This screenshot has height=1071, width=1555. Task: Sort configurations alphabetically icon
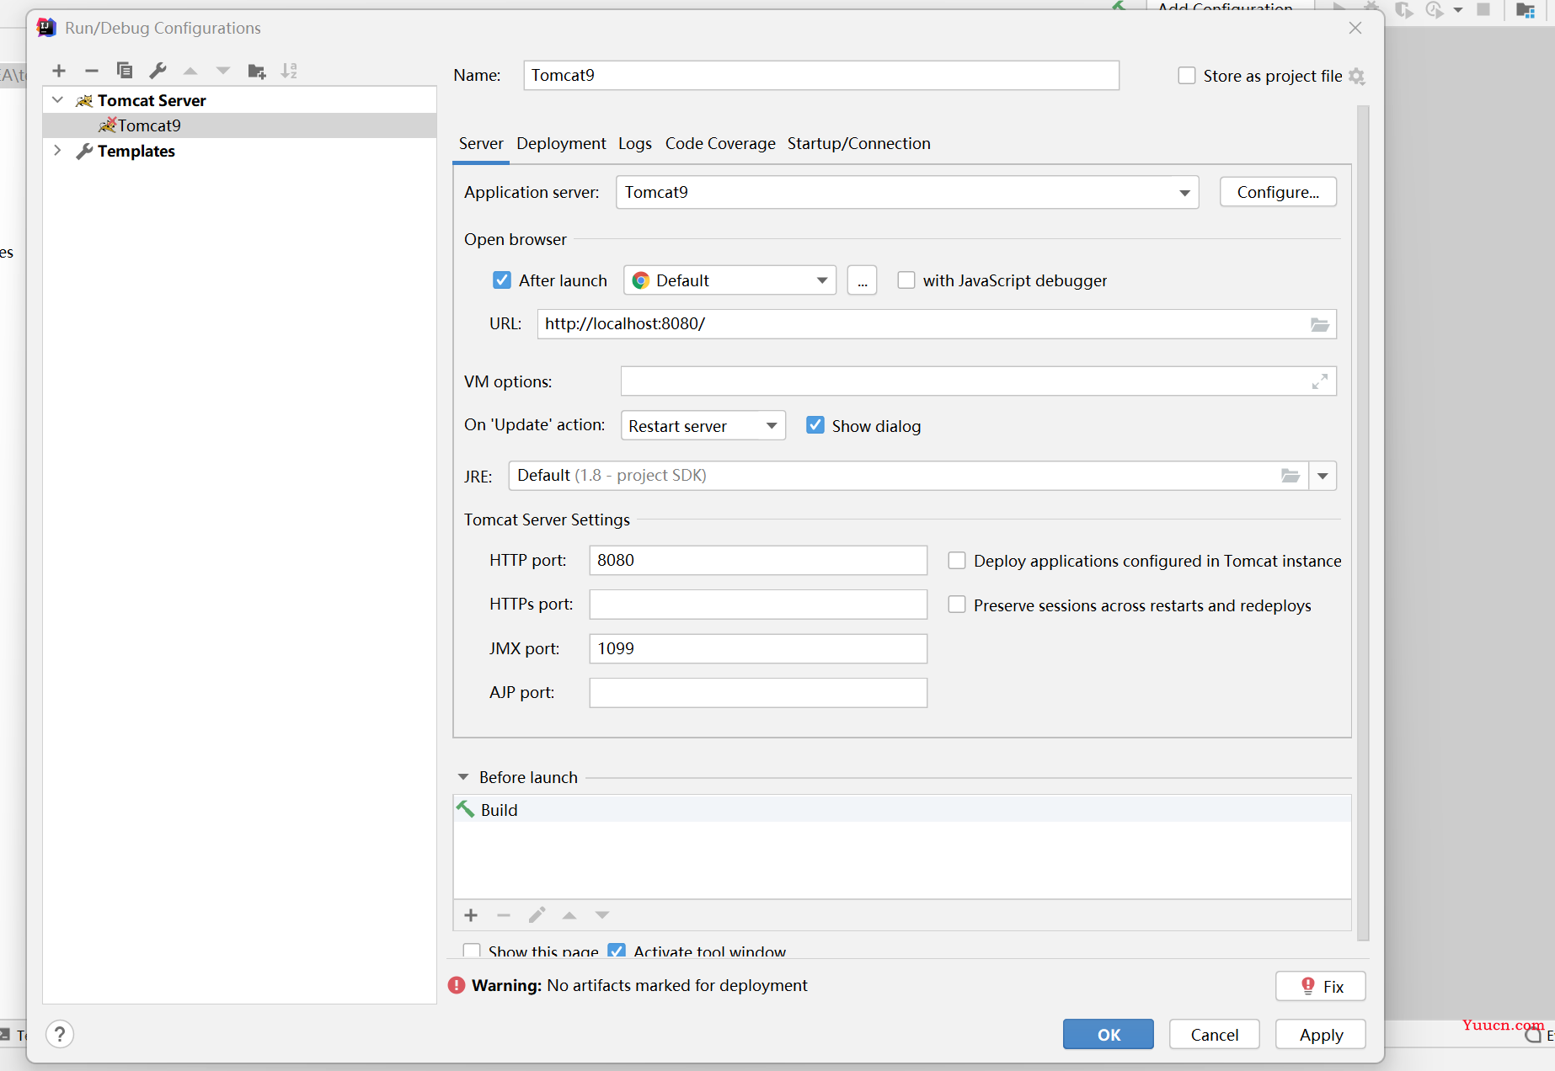click(289, 71)
